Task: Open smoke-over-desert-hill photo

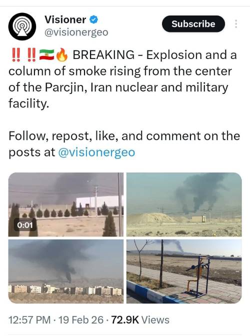Action: [184, 204]
